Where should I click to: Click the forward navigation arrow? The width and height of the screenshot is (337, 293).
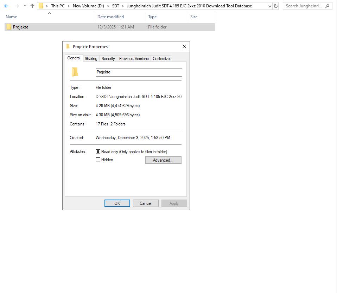pyautogui.click(x=17, y=6)
